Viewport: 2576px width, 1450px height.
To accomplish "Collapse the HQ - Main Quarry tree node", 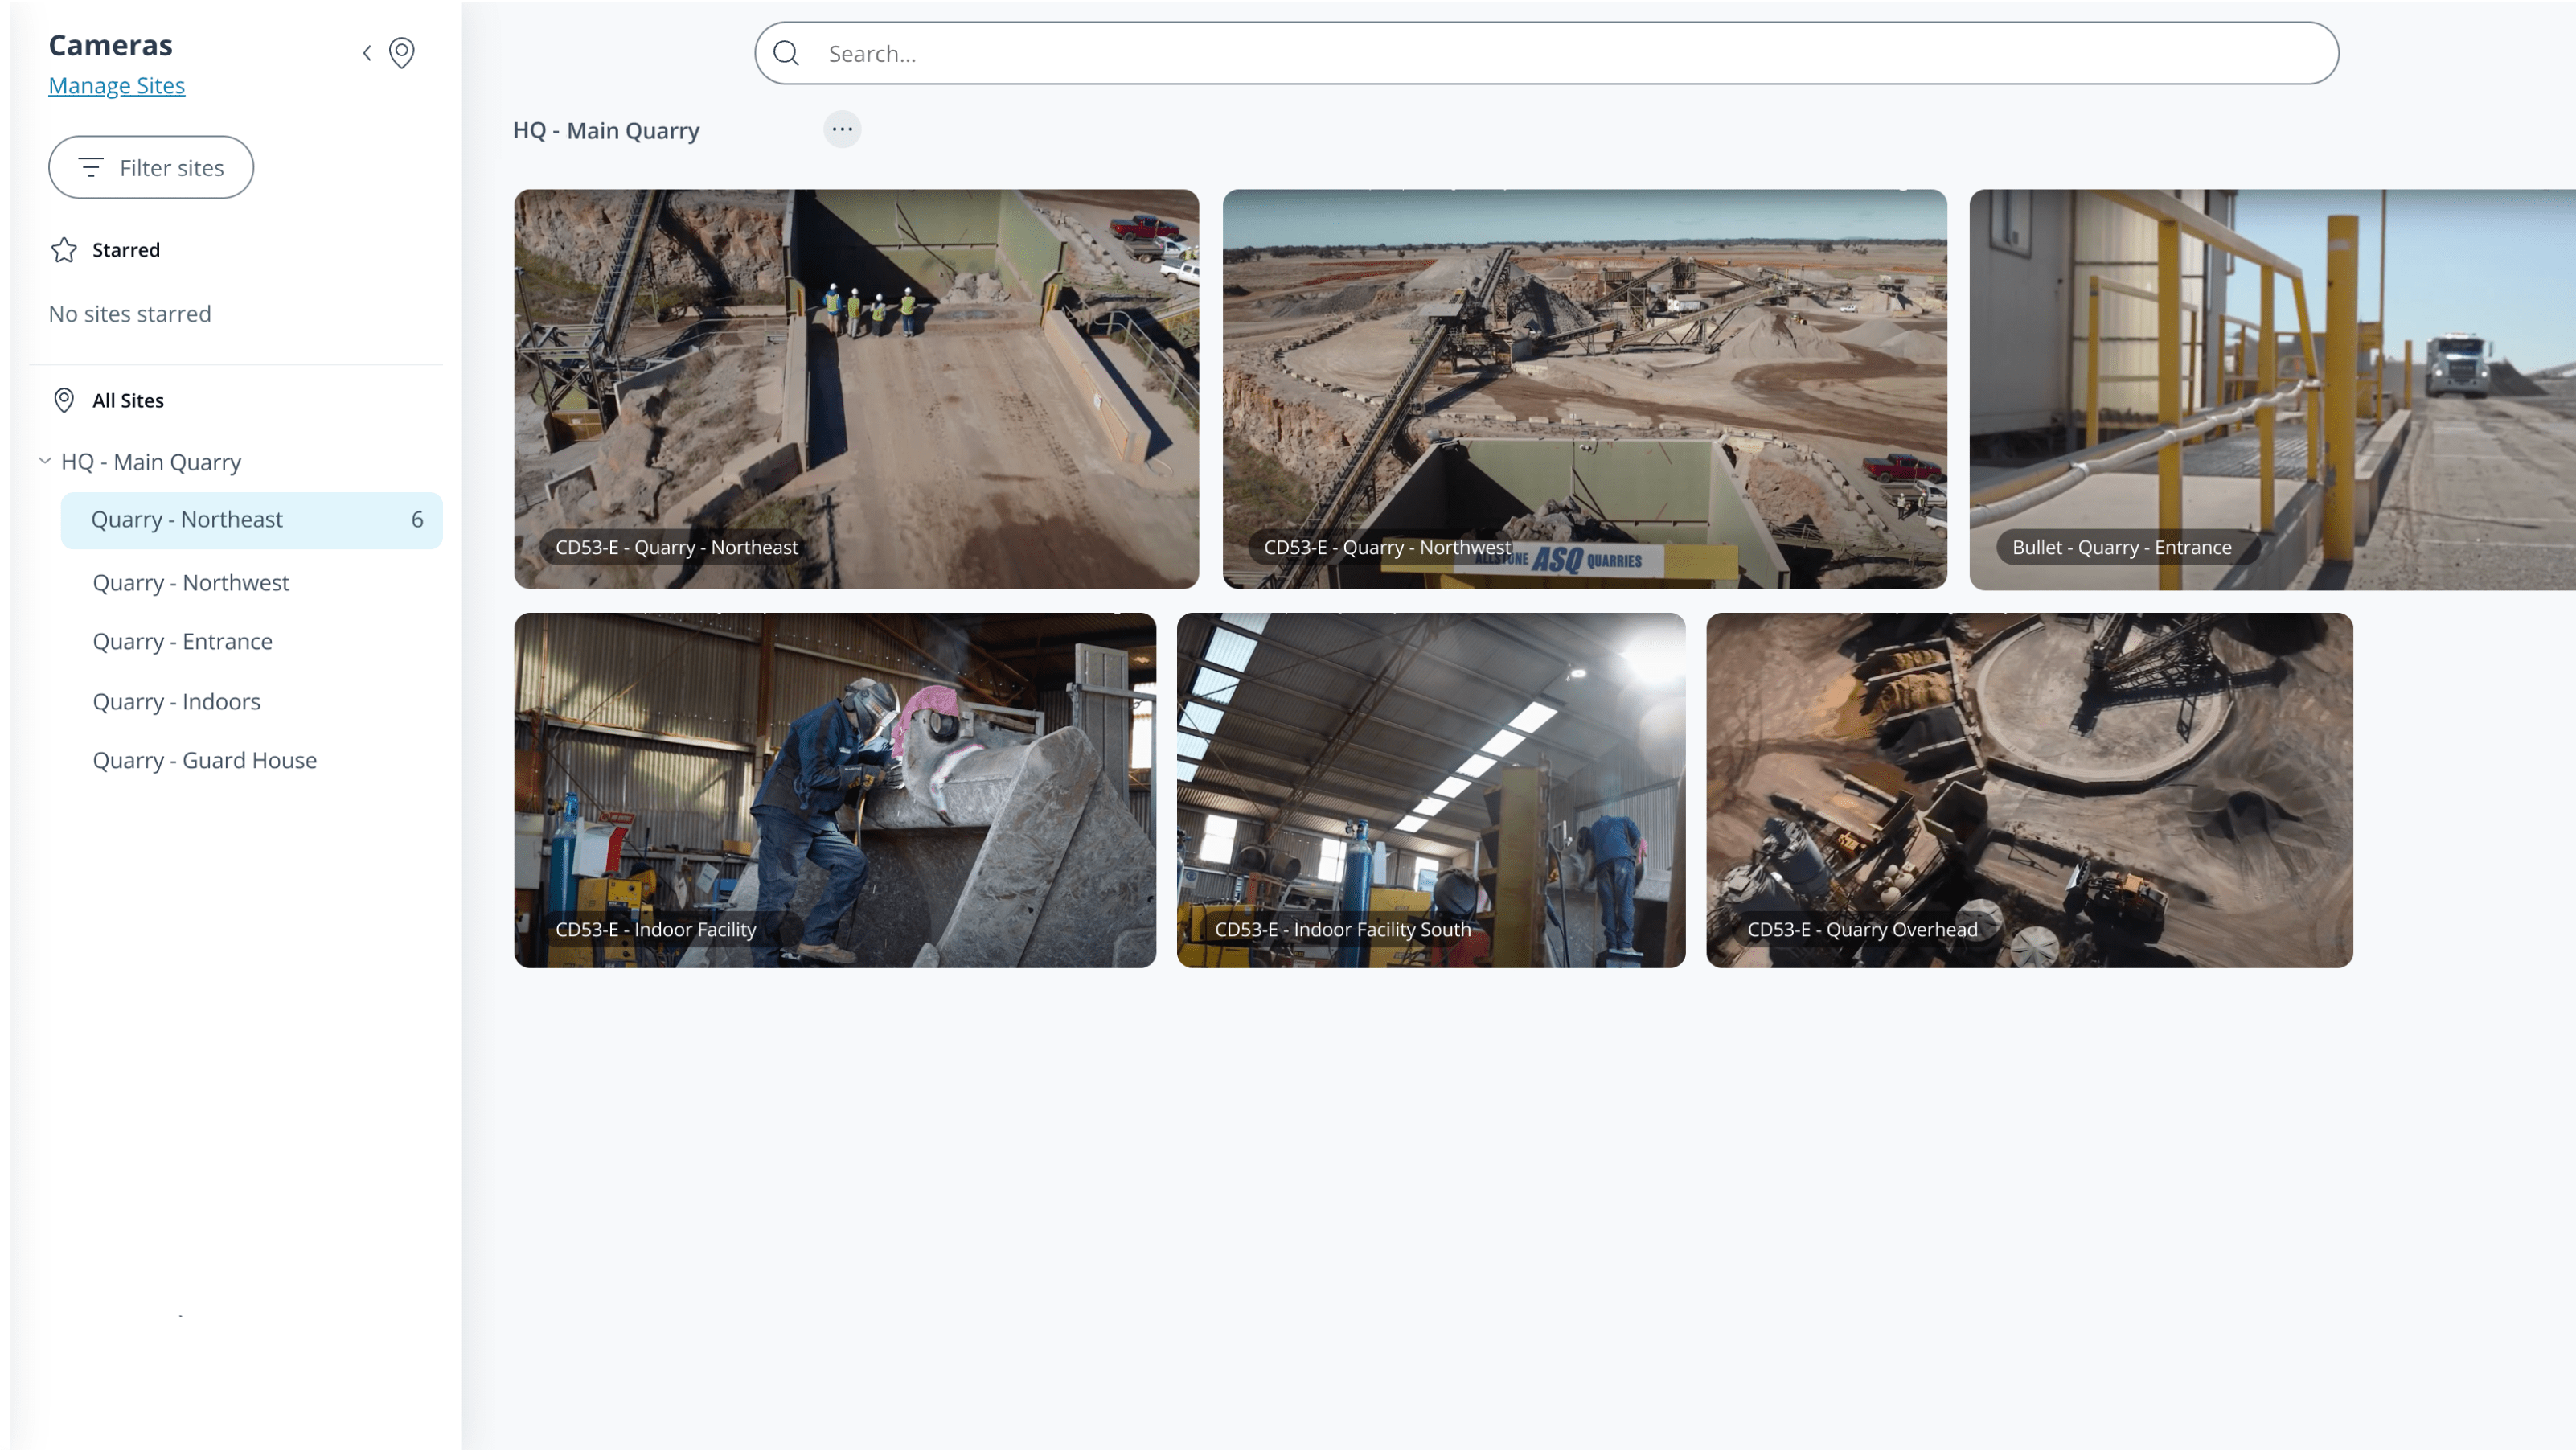I will click(x=45, y=461).
